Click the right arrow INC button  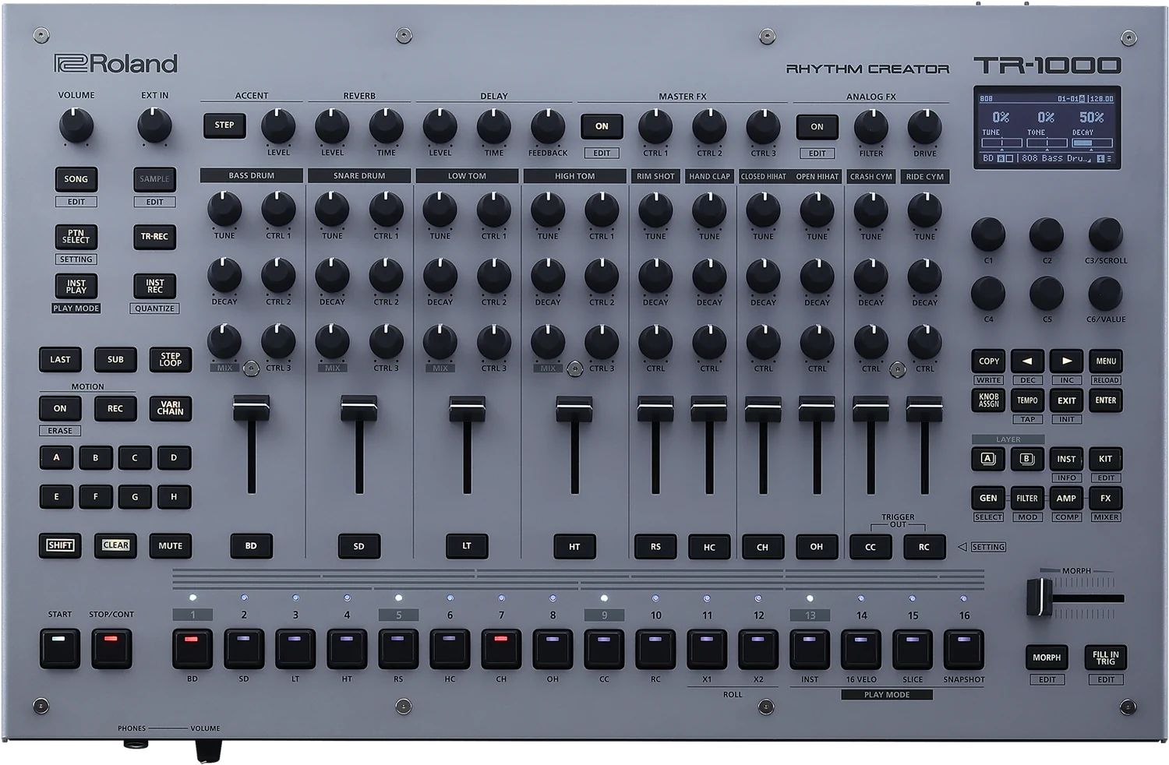(1066, 361)
